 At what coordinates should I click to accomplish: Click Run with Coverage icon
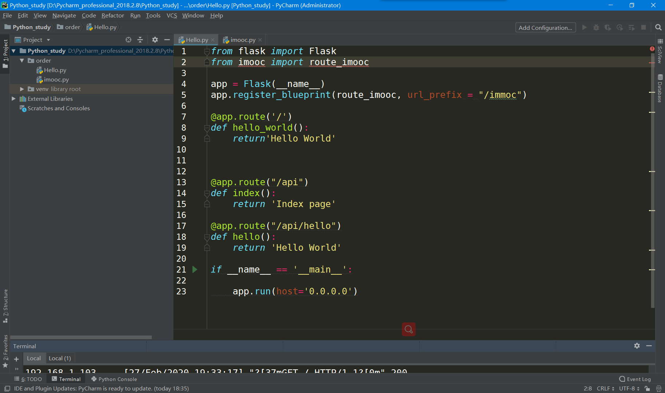click(x=608, y=28)
